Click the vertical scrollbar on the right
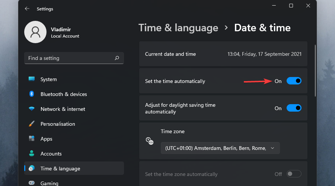 316,71
